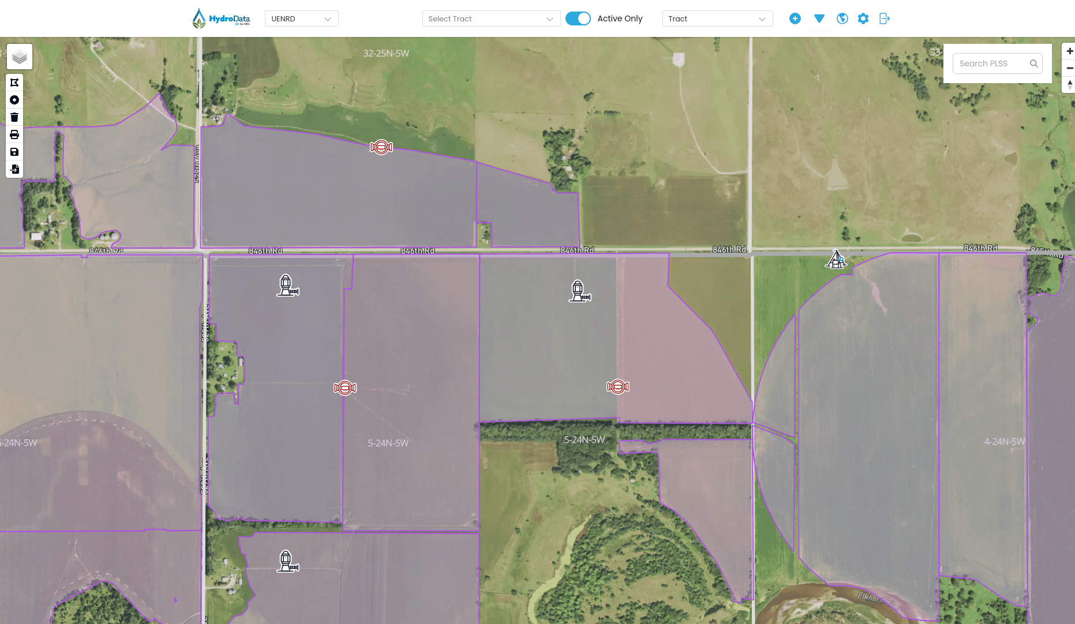Screen dimensions: 1075x624
Task: Click the blue add plus icon
Action: [795, 18]
